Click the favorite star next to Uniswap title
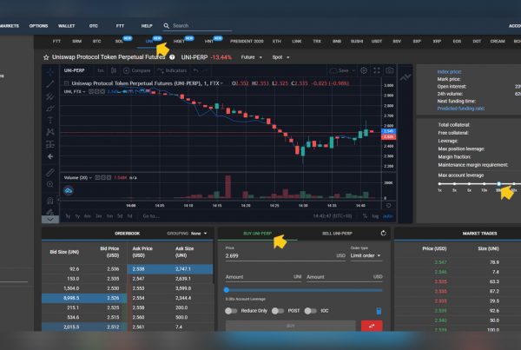This screenshot has width=521, height=350. [x=46, y=58]
